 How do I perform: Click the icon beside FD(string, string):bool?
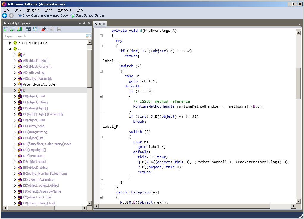coord(20,204)
